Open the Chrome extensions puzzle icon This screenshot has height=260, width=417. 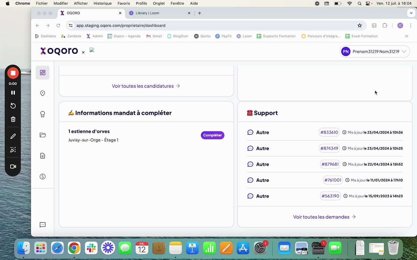(385, 25)
